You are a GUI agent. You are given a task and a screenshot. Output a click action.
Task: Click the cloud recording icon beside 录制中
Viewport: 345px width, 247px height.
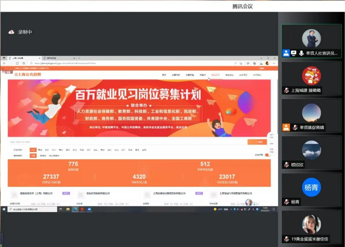(x=11, y=32)
